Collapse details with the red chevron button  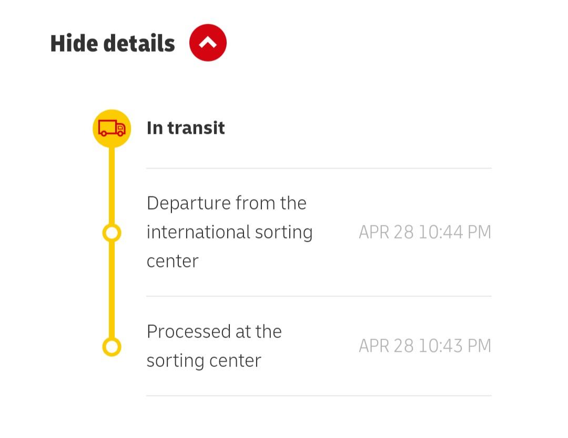208,43
